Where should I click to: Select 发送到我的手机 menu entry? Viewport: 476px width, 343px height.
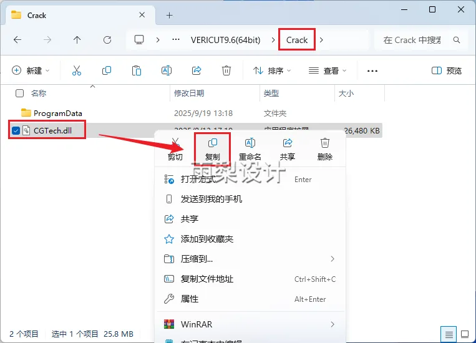[250, 199]
